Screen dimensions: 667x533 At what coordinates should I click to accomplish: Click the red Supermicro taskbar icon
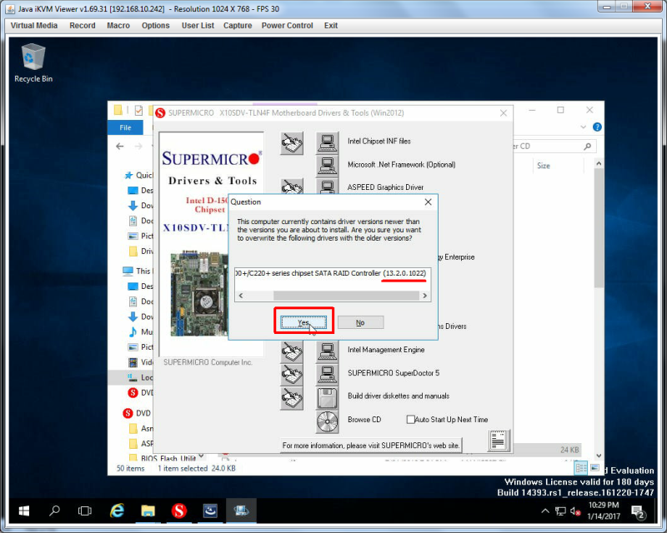(x=179, y=511)
